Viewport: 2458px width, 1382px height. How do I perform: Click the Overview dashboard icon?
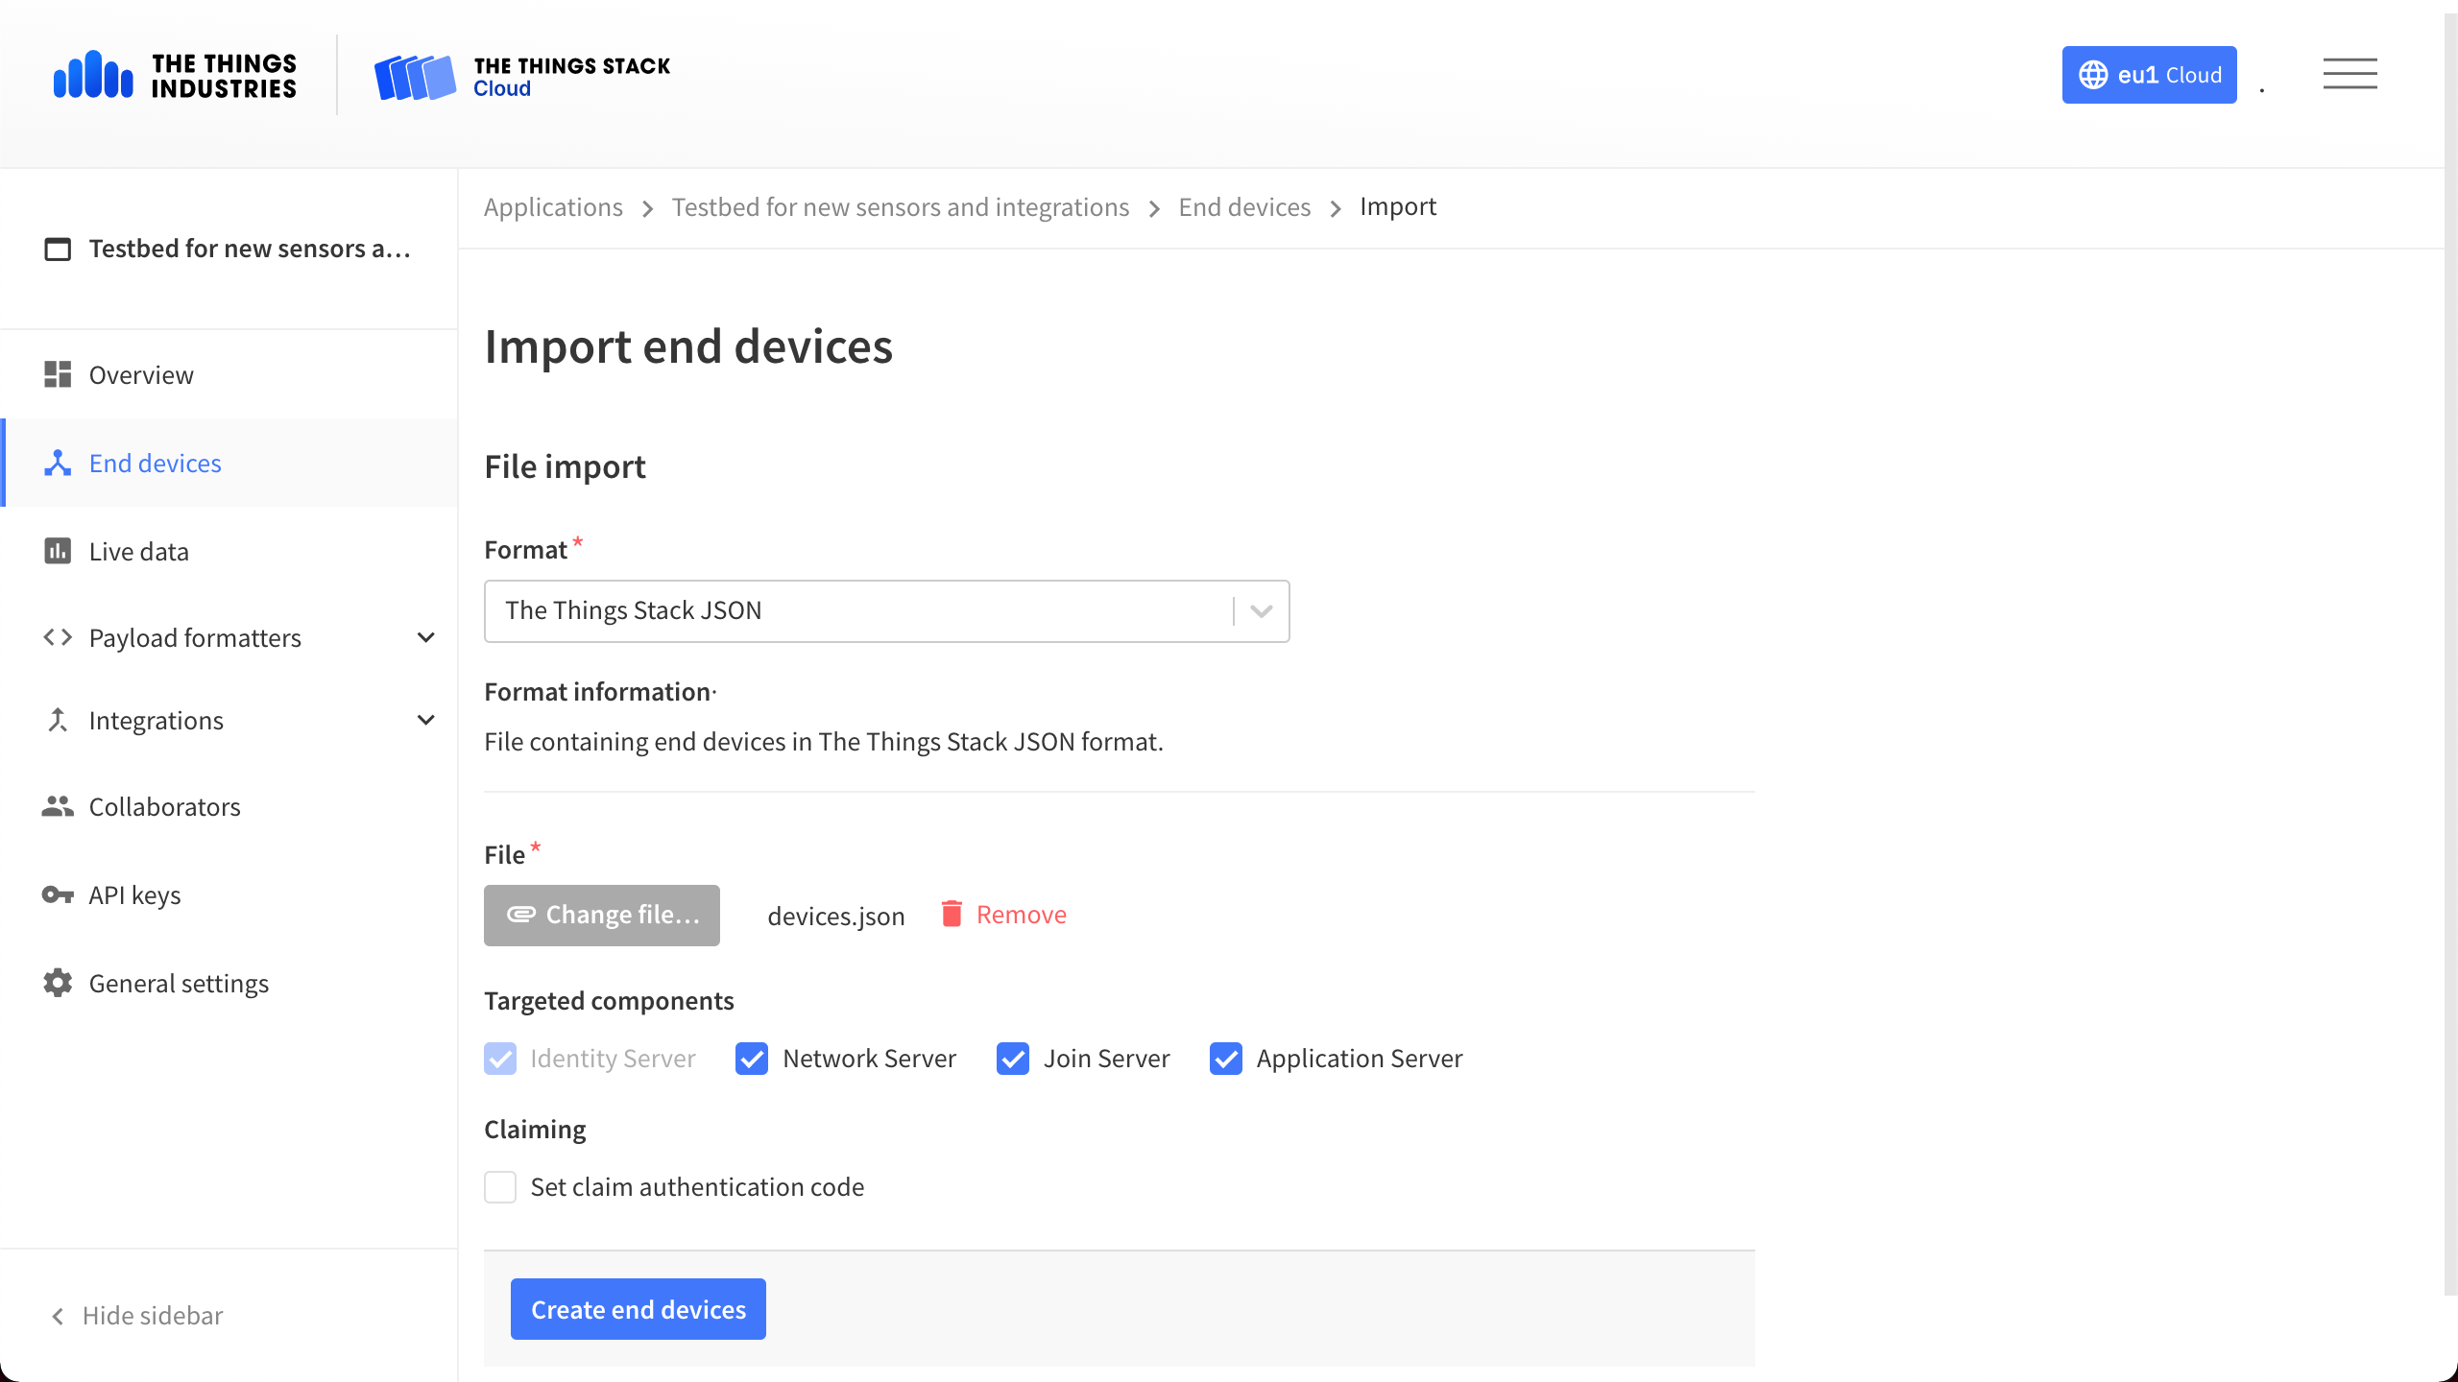pyautogui.click(x=58, y=374)
